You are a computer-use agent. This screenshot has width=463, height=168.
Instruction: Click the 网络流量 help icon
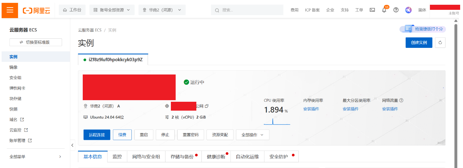coord(401,100)
